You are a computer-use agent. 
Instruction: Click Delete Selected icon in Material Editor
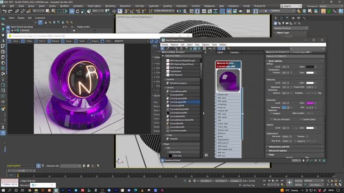click(x=181, y=49)
